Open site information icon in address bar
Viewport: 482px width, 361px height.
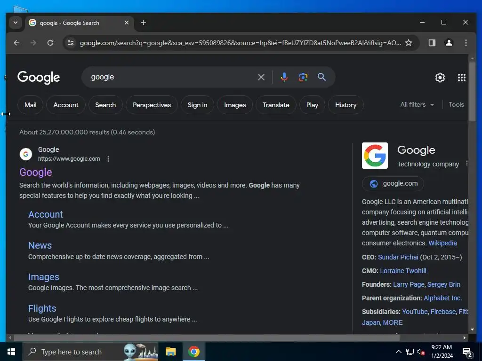point(71,43)
